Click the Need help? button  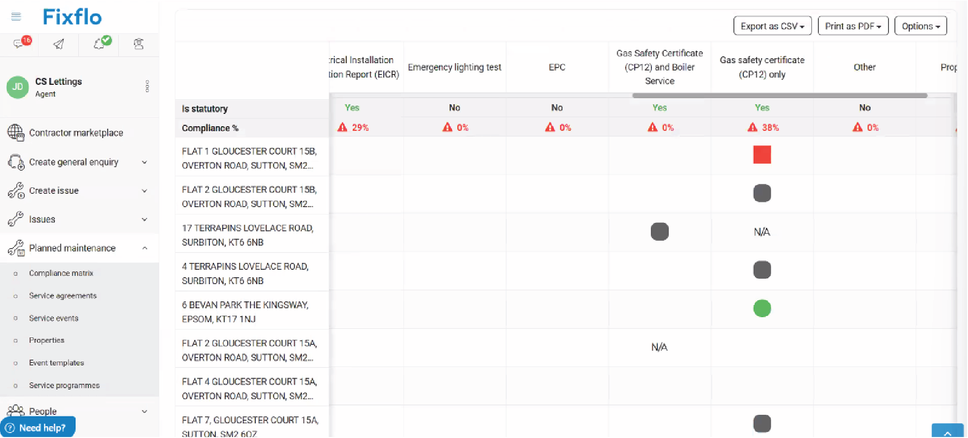point(38,428)
